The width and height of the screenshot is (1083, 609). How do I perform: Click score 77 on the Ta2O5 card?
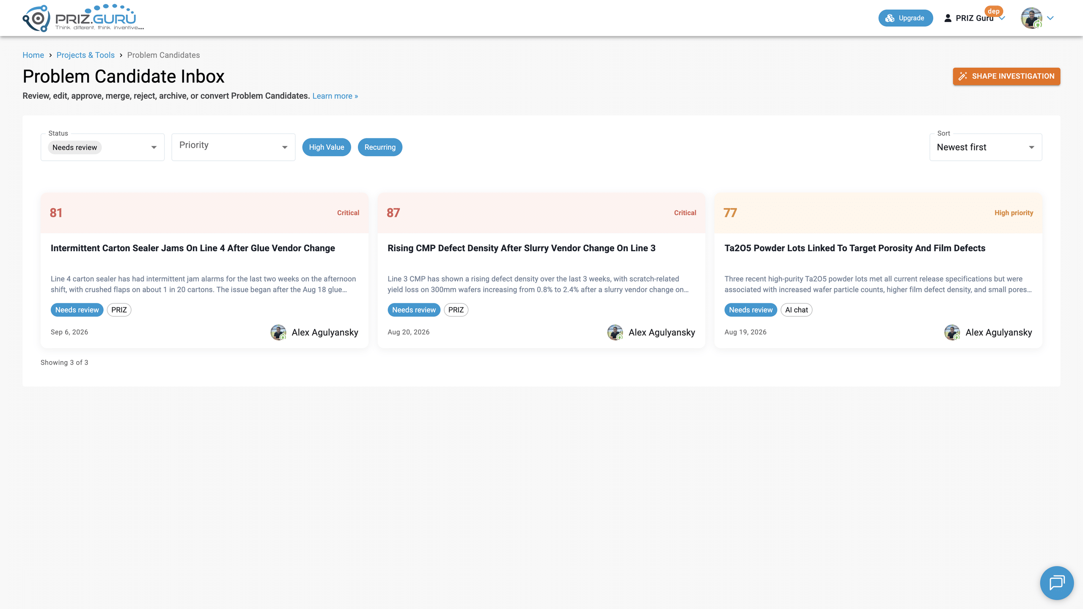pyautogui.click(x=730, y=213)
